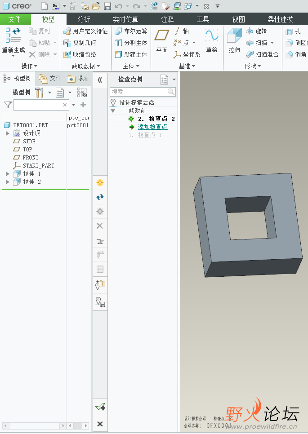
Task: Collapse the 修改前 group in checkpoint tree
Action: coord(113,111)
